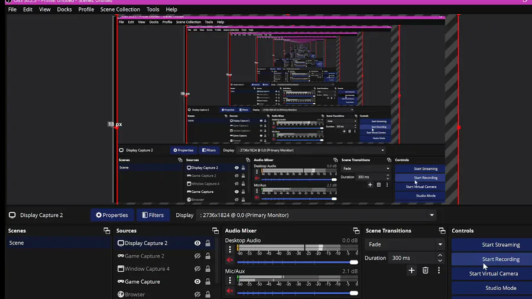The image size is (532, 299).
Task: Toggle lock on Game Capture 2
Action: coord(207,256)
